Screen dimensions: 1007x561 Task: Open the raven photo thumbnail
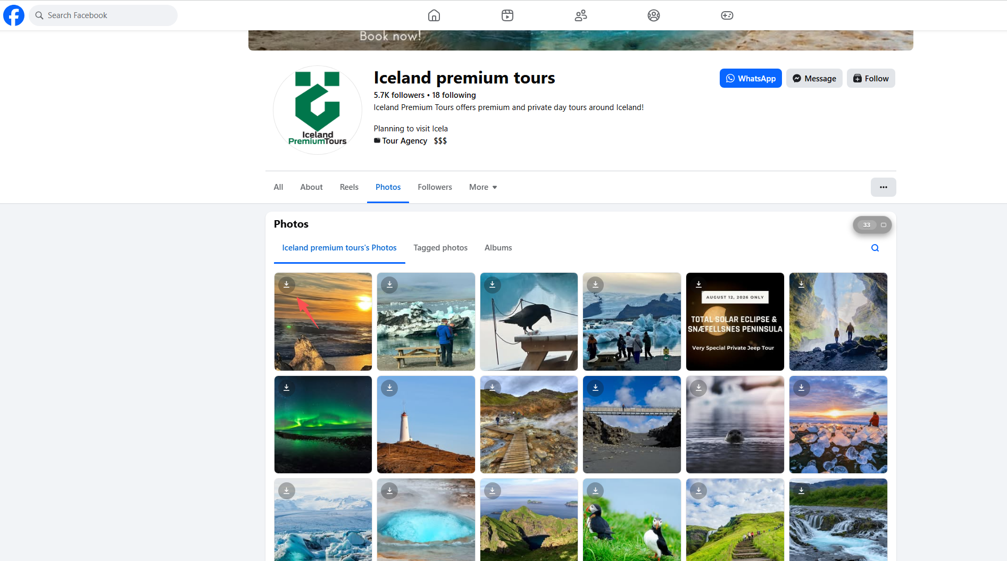coord(529,322)
